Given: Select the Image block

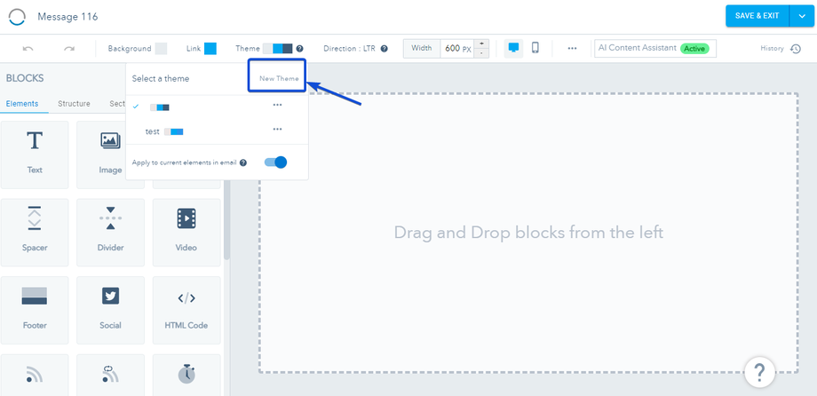Looking at the screenshot, I should pos(110,154).
